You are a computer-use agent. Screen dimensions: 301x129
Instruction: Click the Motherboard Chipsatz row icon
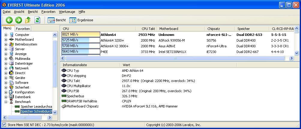(x=64, y=106)
